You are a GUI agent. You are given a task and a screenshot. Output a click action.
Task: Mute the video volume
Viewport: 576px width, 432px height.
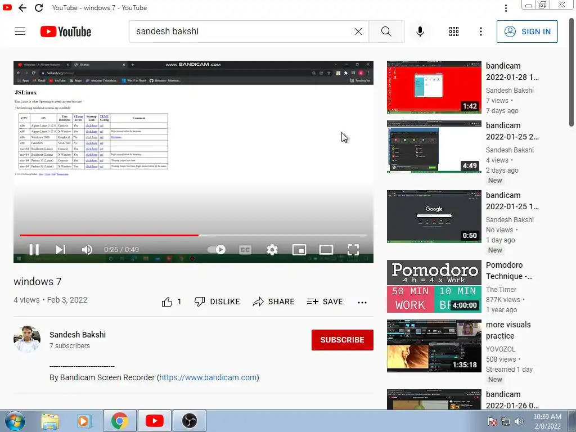coord(87,249)
